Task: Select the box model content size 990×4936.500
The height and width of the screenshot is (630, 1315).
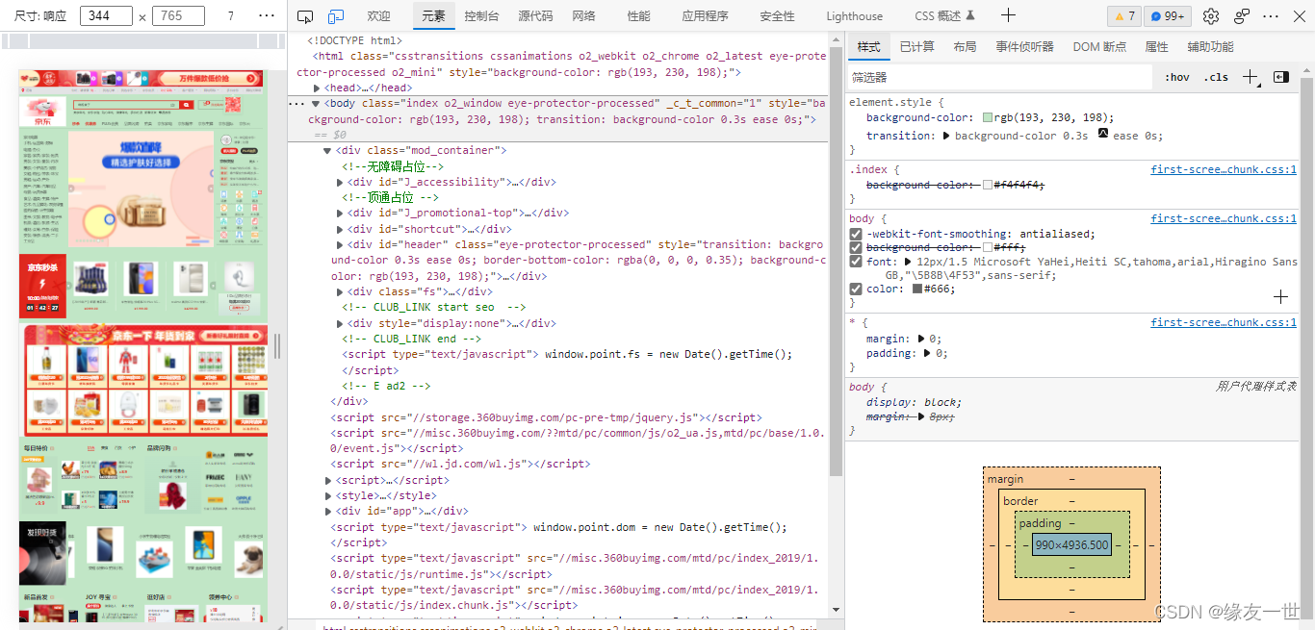Action: (x=1071, y=545)
